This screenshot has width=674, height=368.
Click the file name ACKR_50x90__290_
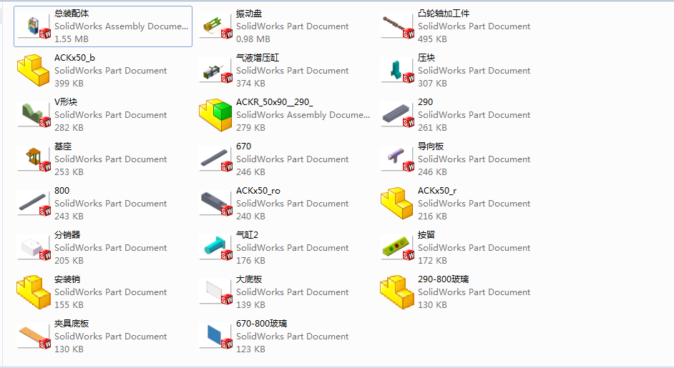275,101
